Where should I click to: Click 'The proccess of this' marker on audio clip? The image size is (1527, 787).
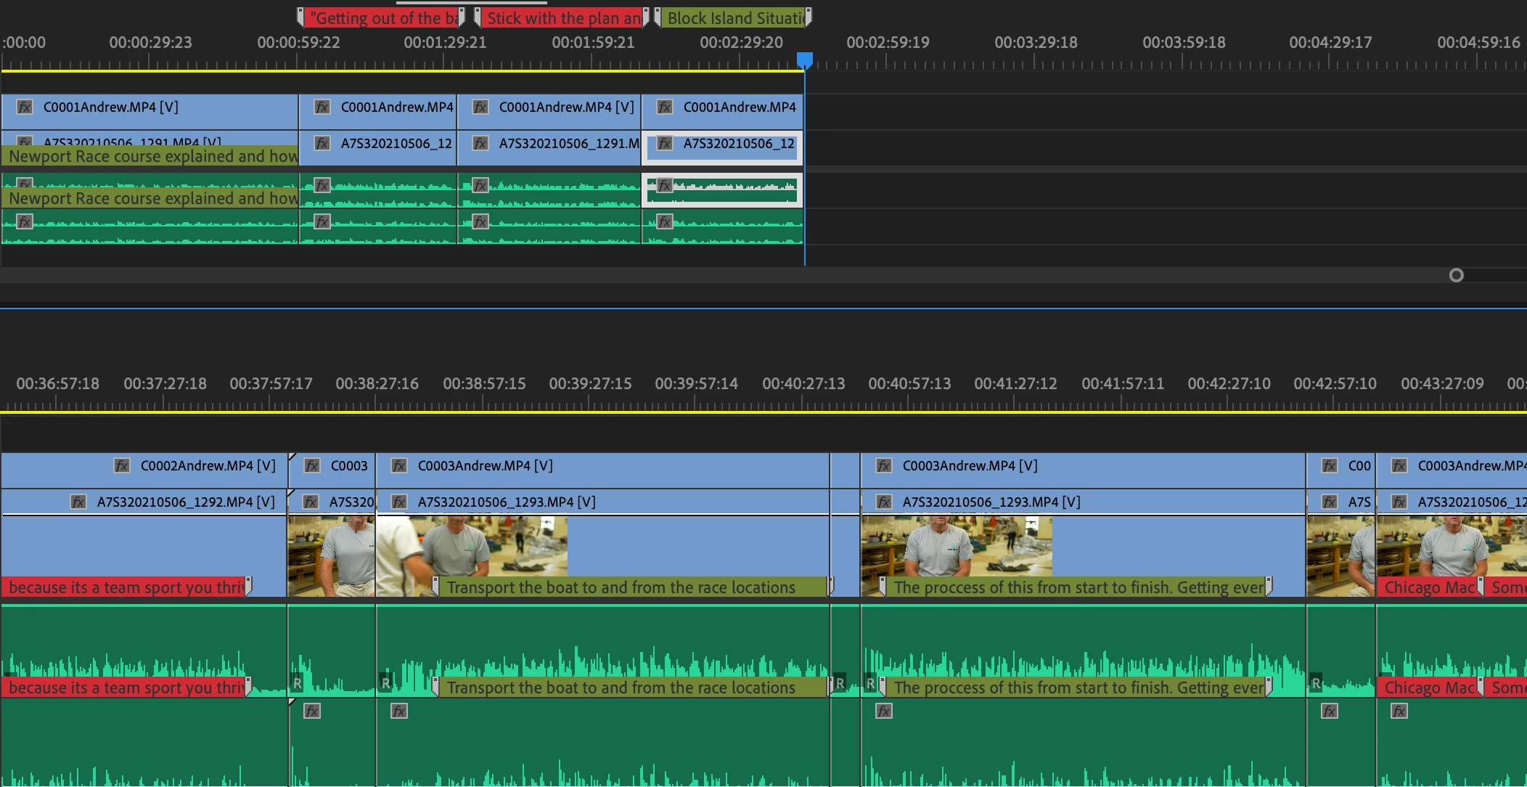(x=1076, y=687)
